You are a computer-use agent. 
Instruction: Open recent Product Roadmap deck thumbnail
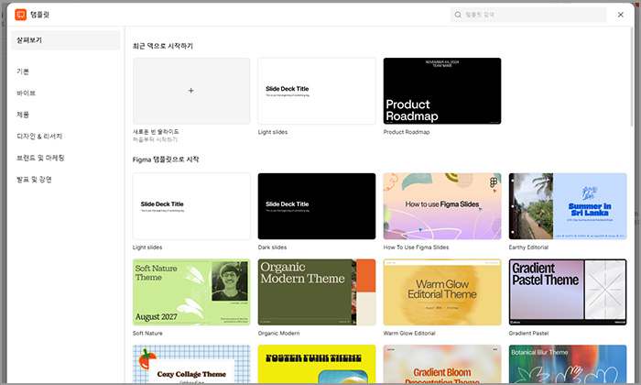click(442, 91)
